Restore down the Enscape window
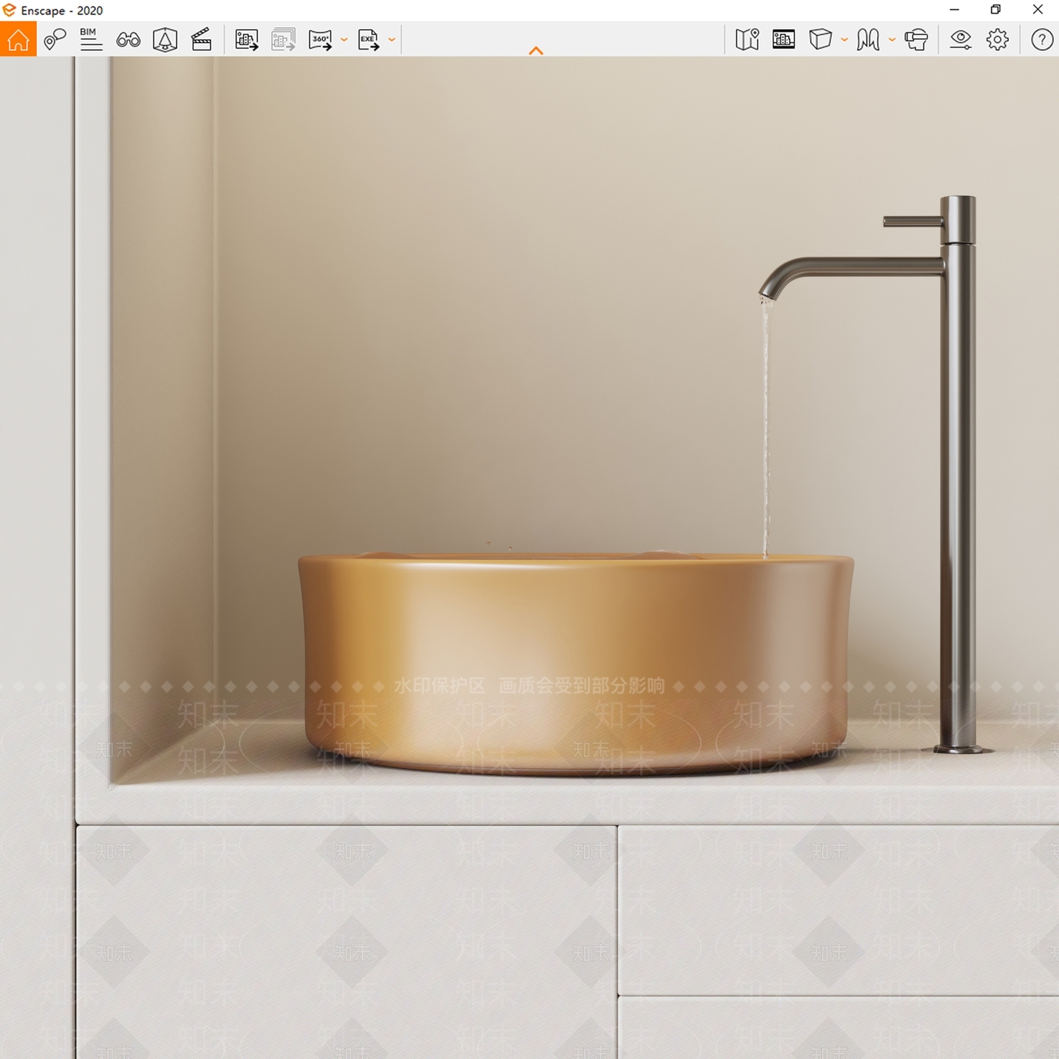Viewport: 1059px width, 1059px height. click(995, 10)
